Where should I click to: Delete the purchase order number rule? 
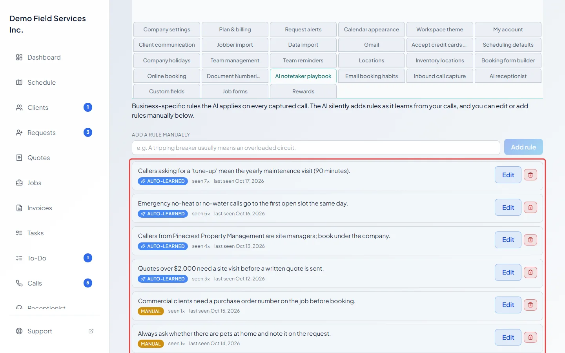click(x=530, y=305)
